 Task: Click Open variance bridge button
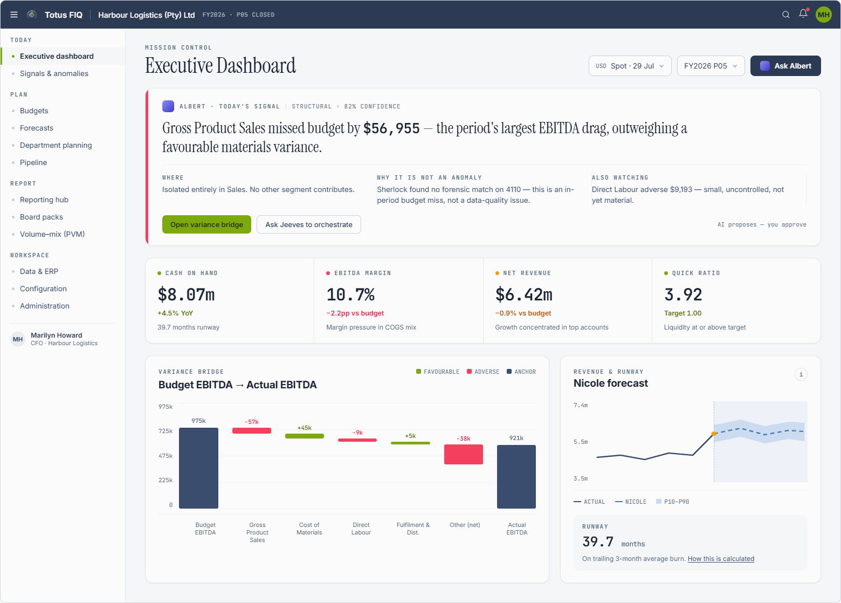[x=206, y=224]
